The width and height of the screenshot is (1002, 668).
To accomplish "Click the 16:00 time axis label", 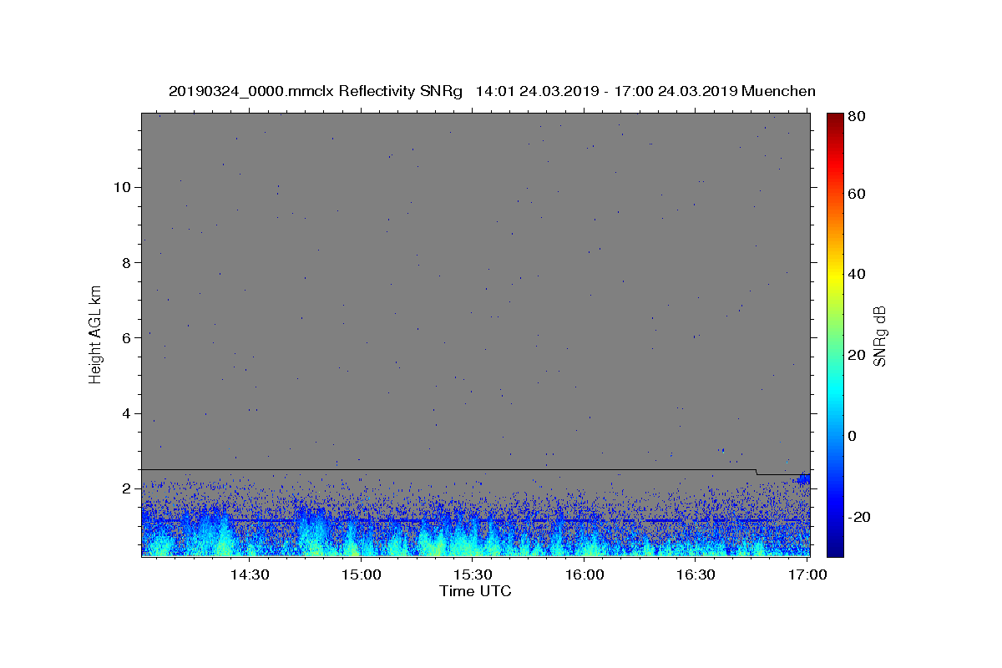I will pos(584,574).
